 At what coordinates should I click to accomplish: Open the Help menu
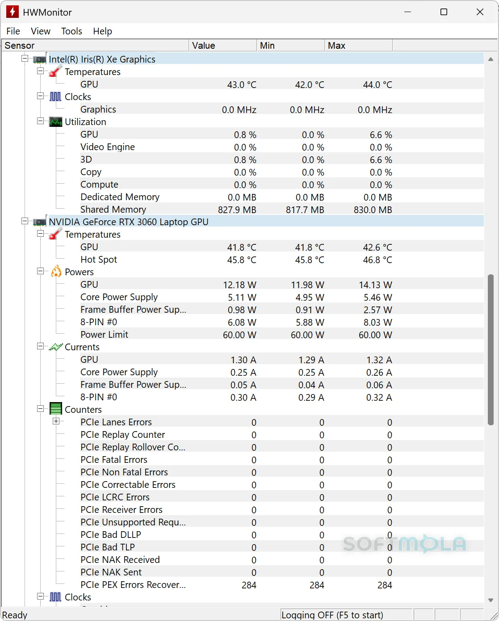[102, 31]
